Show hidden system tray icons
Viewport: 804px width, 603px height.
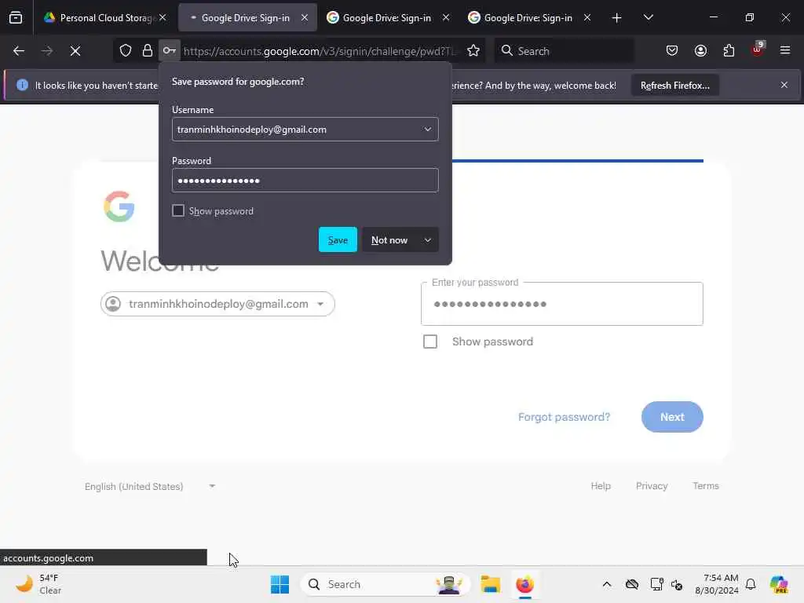tap(607, 584)
